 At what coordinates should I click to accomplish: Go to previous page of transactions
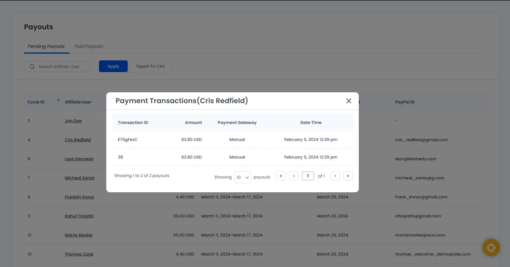pos(294,176)
